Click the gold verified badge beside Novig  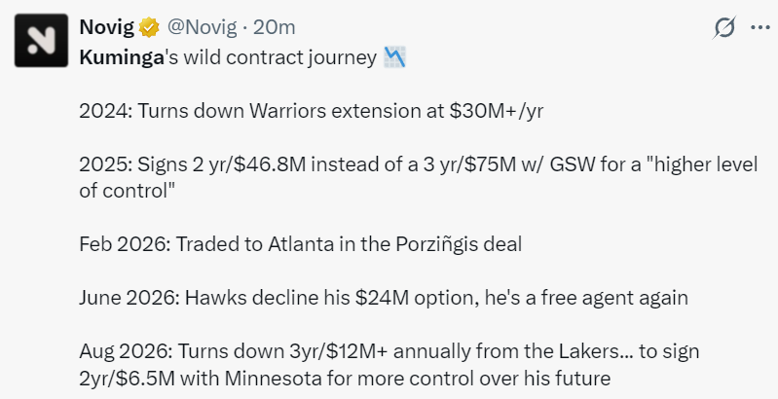149,27
